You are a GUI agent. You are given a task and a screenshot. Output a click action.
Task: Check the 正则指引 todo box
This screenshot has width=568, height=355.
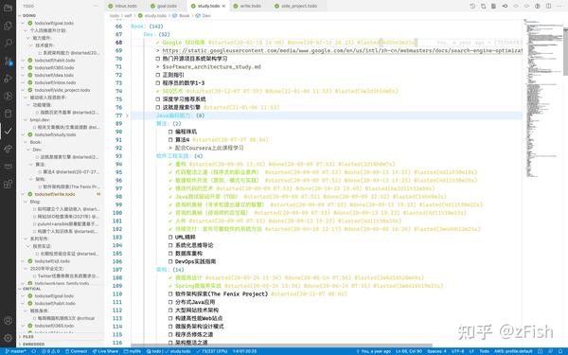[157, 75]
